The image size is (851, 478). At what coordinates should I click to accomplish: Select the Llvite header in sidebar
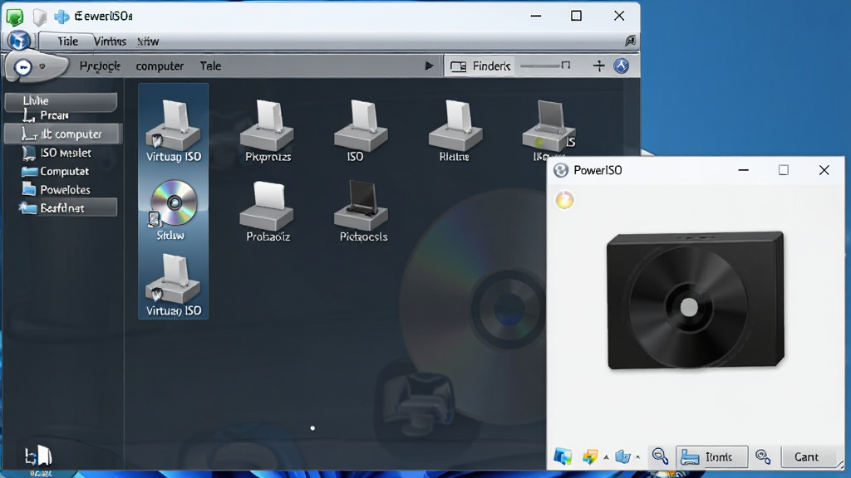coord(61,100)
